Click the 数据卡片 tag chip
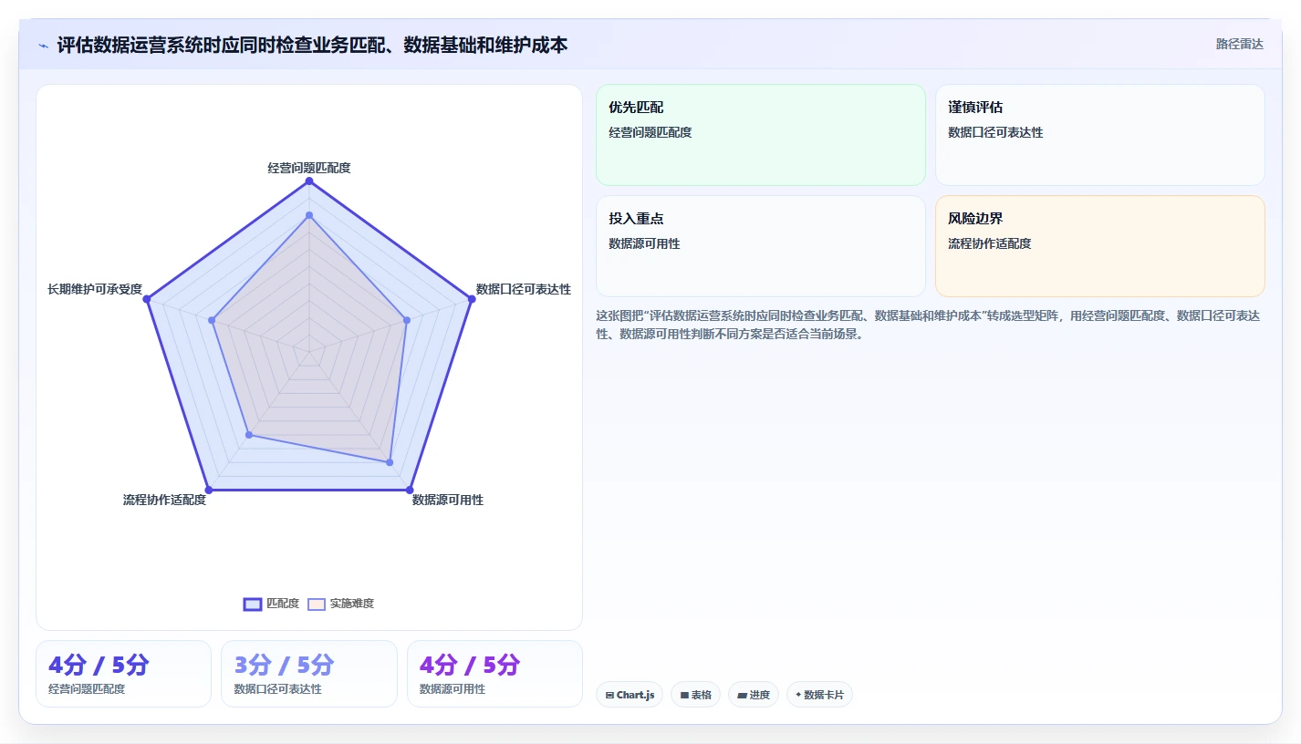 pyautogui.click(x=819, y=695)
